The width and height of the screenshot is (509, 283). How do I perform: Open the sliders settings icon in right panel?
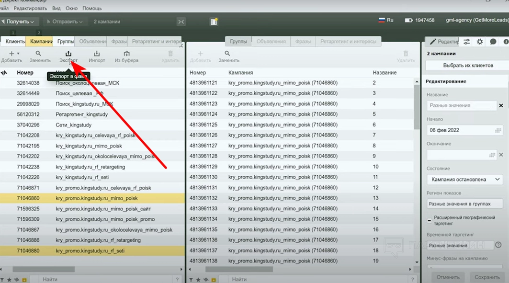(466, 42)
